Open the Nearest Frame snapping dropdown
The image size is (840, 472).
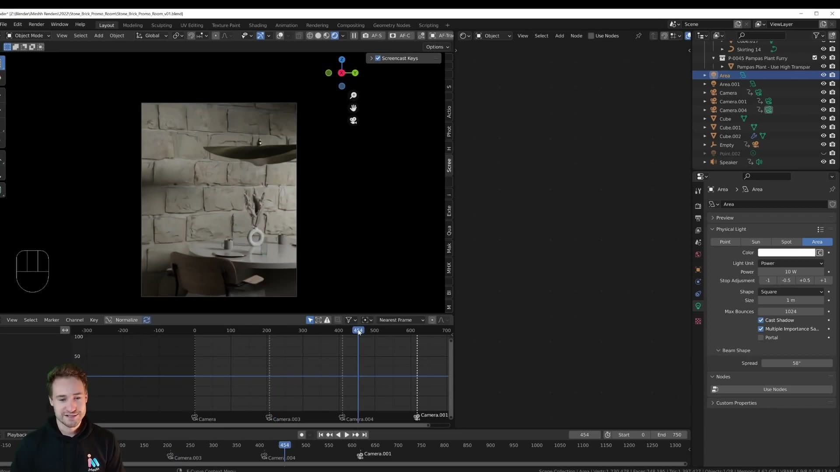tap(401, 320)
